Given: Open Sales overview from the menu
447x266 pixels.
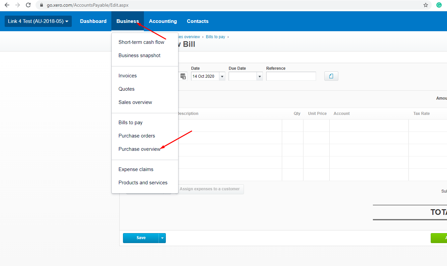Looking at the screenshot, I should coord(135,102).
